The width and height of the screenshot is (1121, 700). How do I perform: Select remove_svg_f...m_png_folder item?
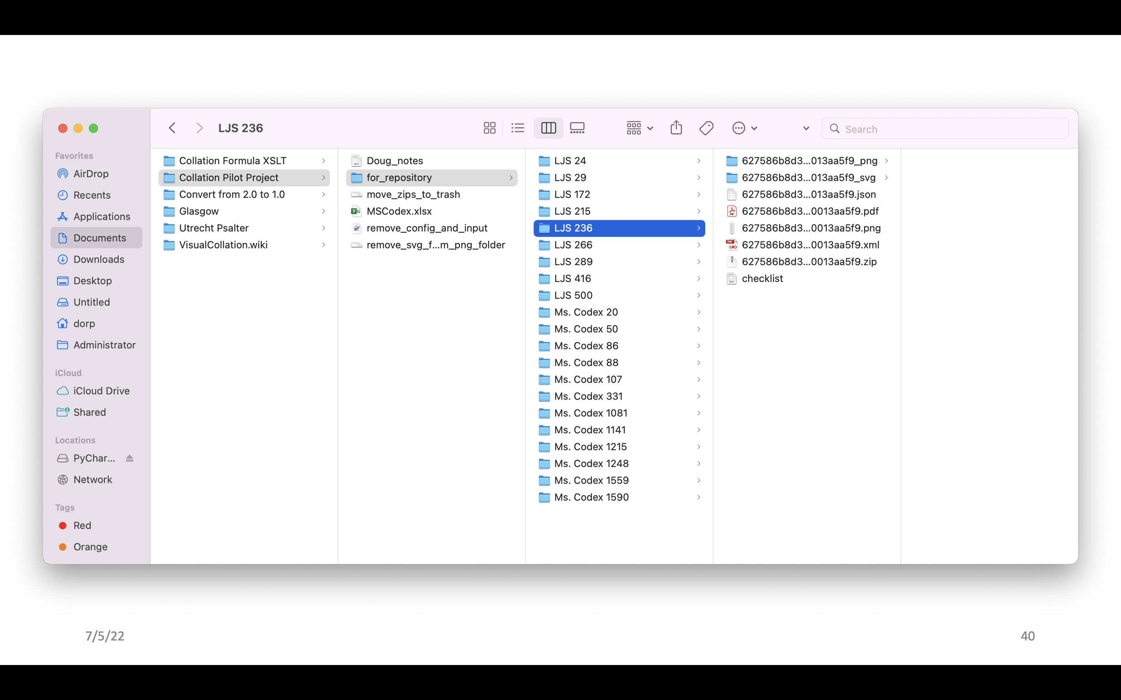(432, 245)
